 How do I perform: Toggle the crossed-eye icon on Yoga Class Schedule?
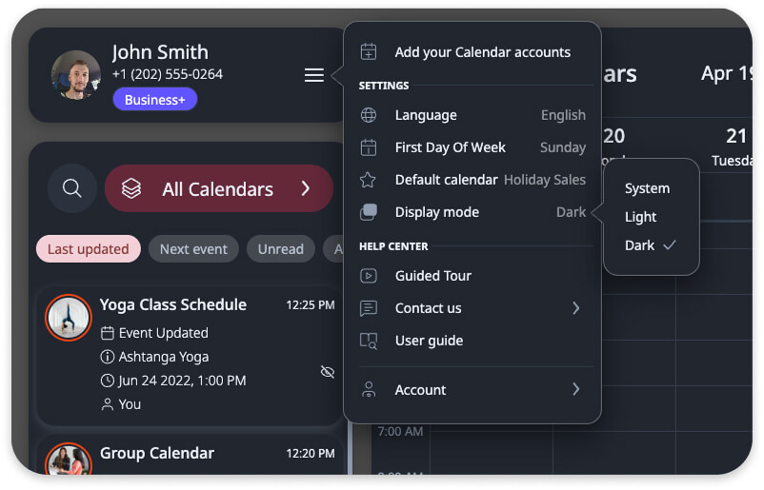328,372
